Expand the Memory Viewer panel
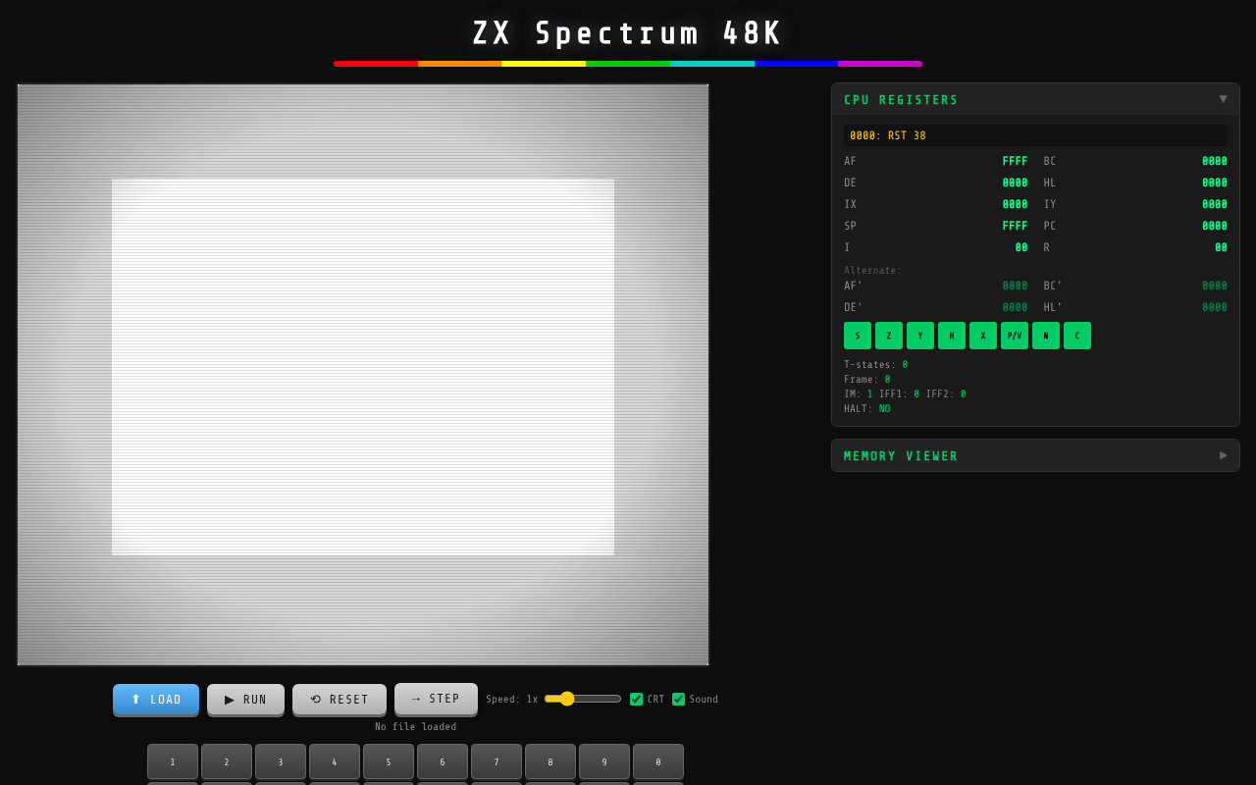 coord(1035,455)
